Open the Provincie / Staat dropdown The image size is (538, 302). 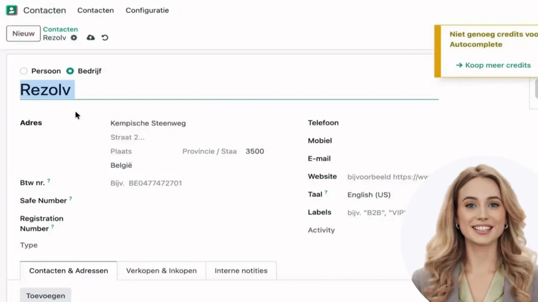tap(209, 151)
